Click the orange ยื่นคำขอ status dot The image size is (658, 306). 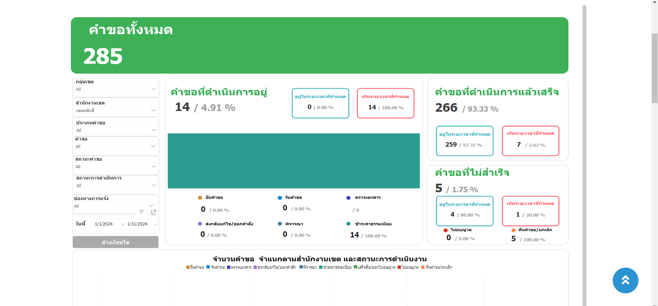click(x=200, y=198)
